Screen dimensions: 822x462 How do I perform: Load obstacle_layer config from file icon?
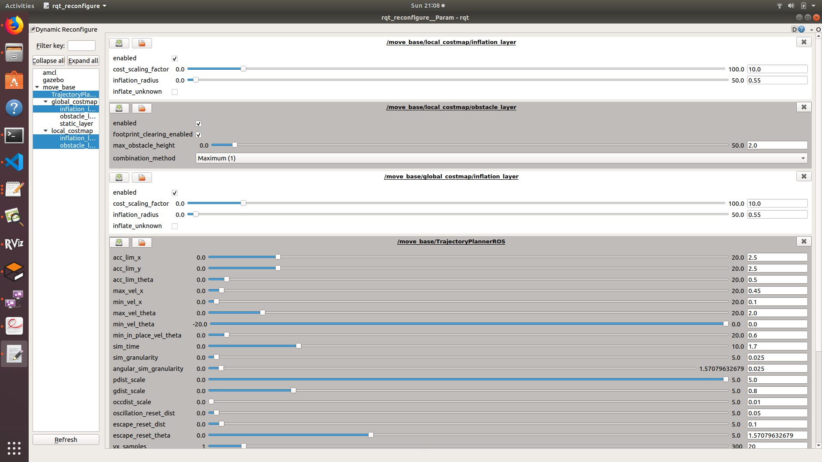pyautogui.click(x=142, y=108)
